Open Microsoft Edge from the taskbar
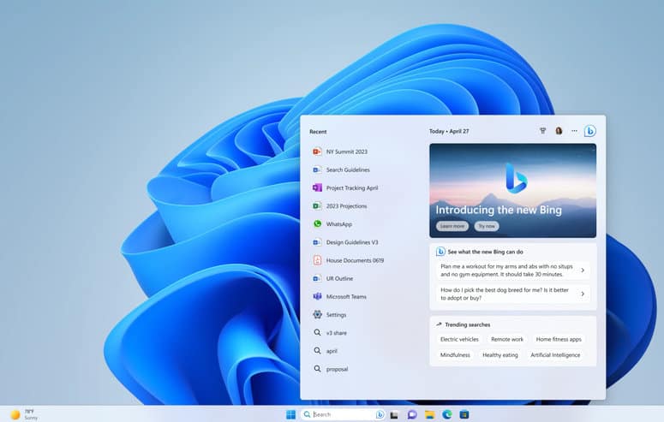The image size is (664, 422). click(446, 414)
